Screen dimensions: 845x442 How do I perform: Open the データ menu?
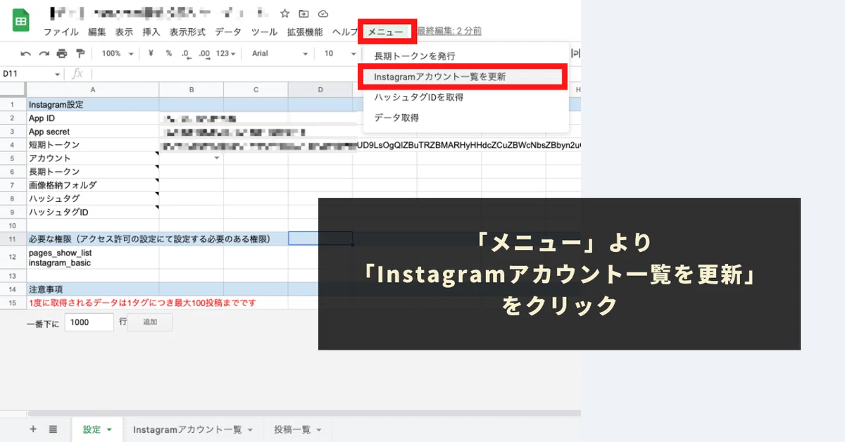[228, 32]
